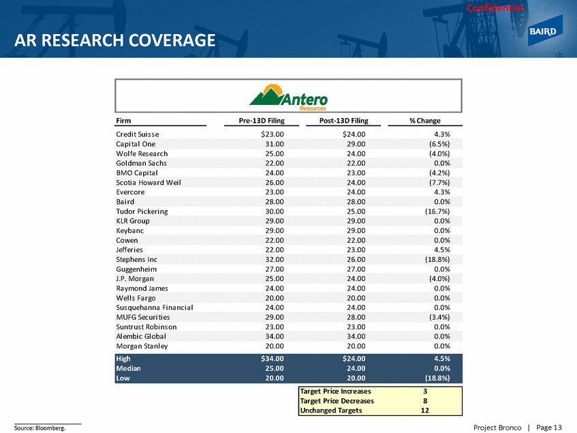577x433 pixels.
Task: Click Stephens Inc post-filing value 26.00
Action: 356,260
